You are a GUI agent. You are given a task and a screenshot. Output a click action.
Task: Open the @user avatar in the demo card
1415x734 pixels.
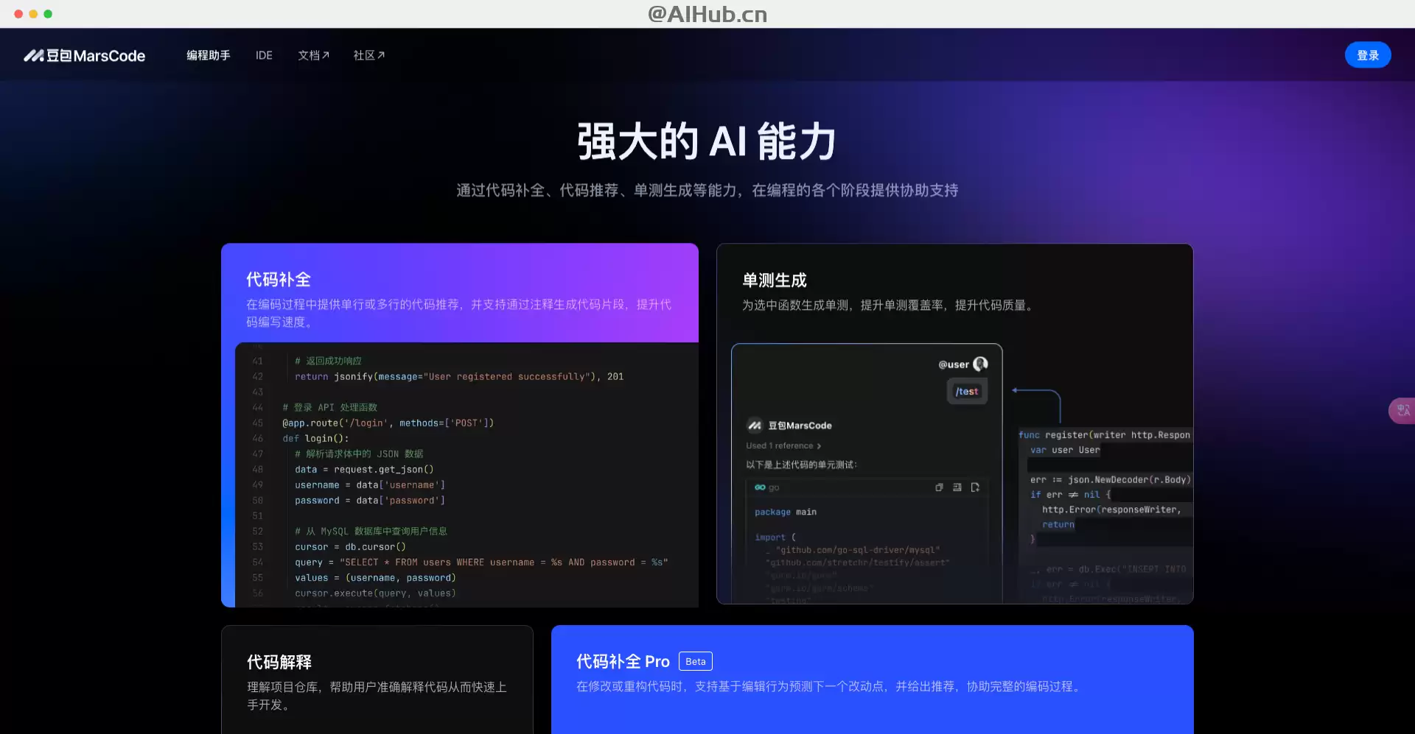pyautogui.click(x=980, y=364)
